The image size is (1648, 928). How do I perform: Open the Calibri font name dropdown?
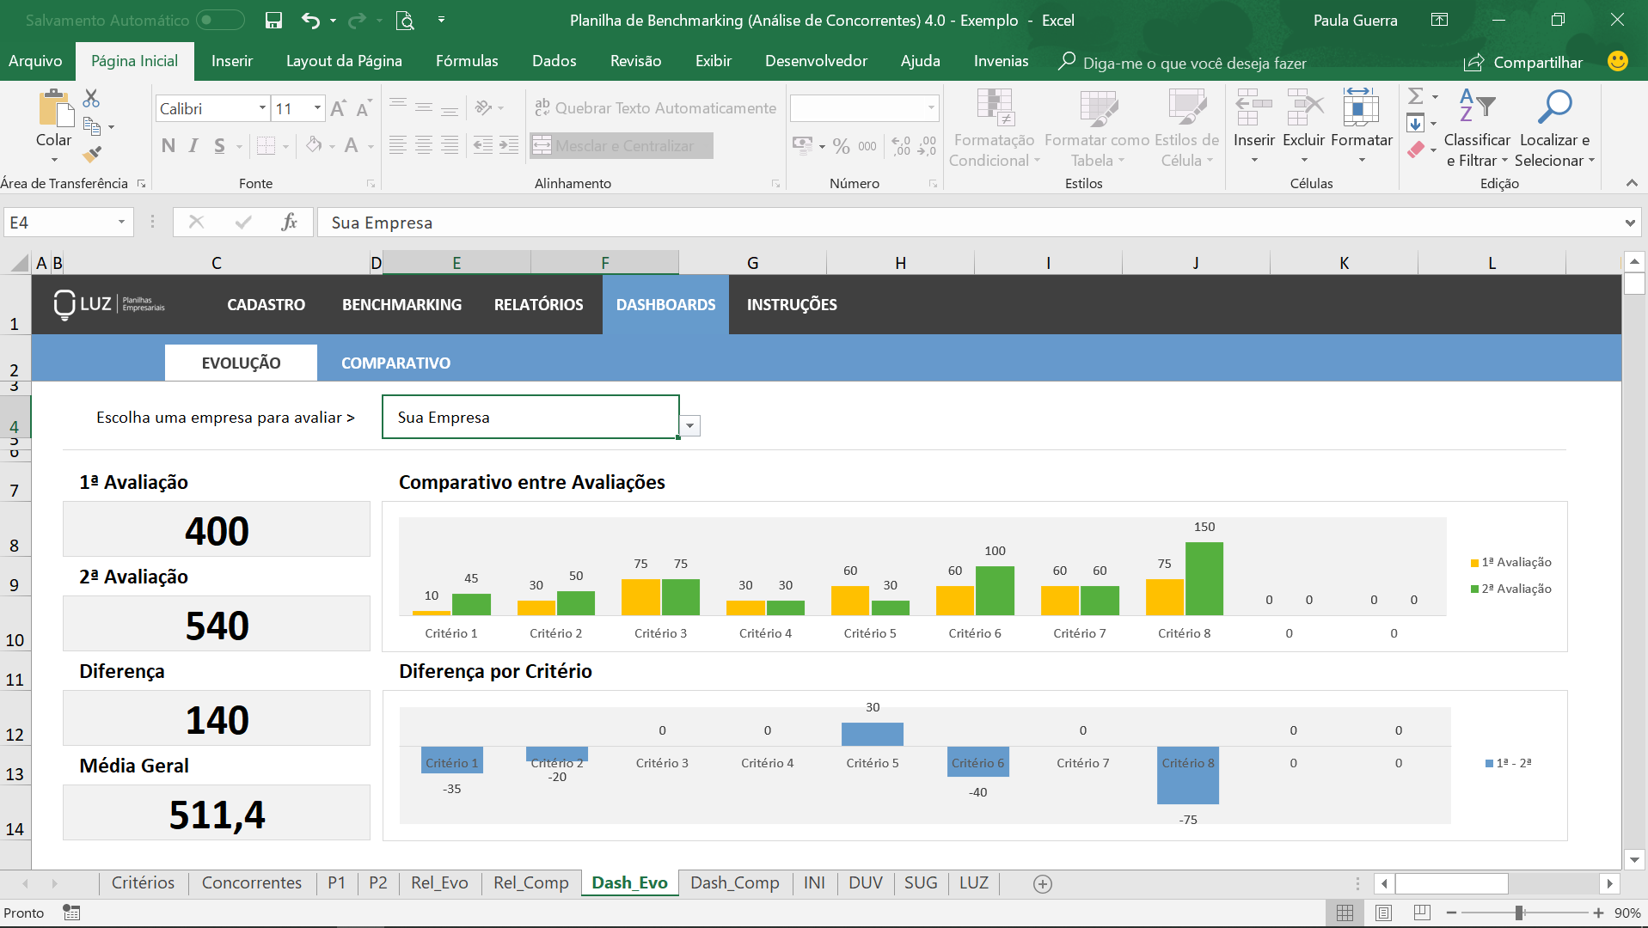[x=262, y=108]
